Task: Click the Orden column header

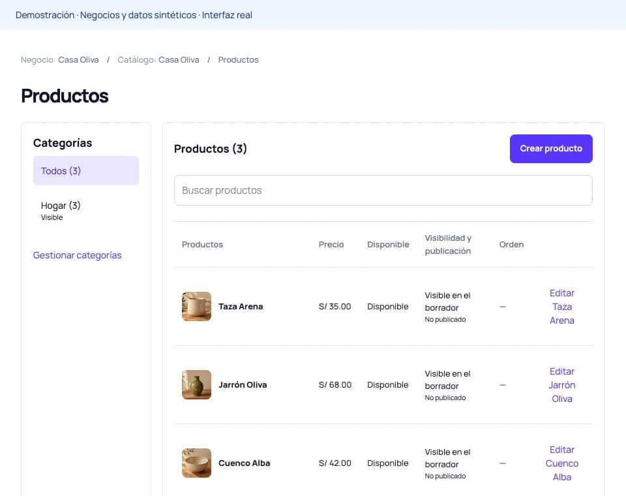Action: click(511, 244)
